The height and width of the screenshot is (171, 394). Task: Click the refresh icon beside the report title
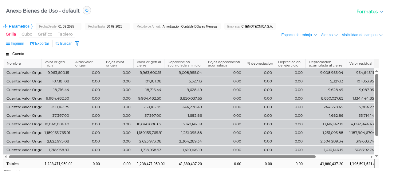click(x=87, y=10)
